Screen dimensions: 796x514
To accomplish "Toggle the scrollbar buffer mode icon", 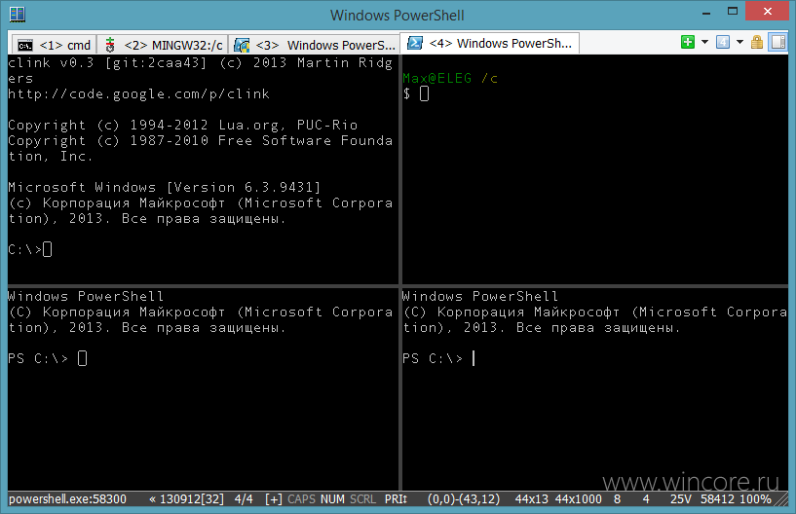I will coord(777,42).
